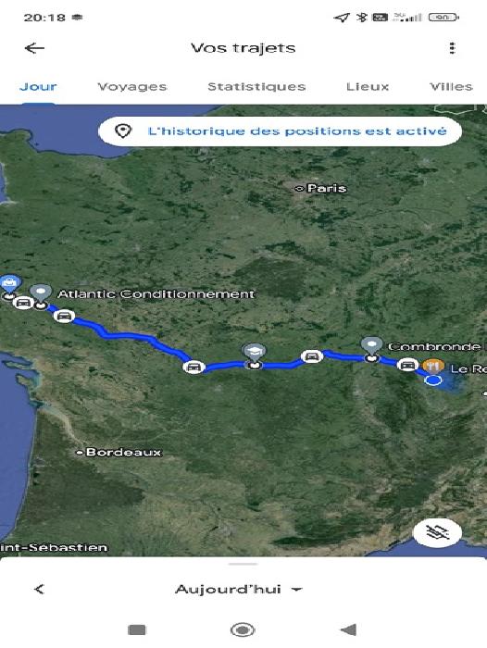The image size is (487, 648).
Task: Go to the previous day chevron
Action: pos(39,590)
